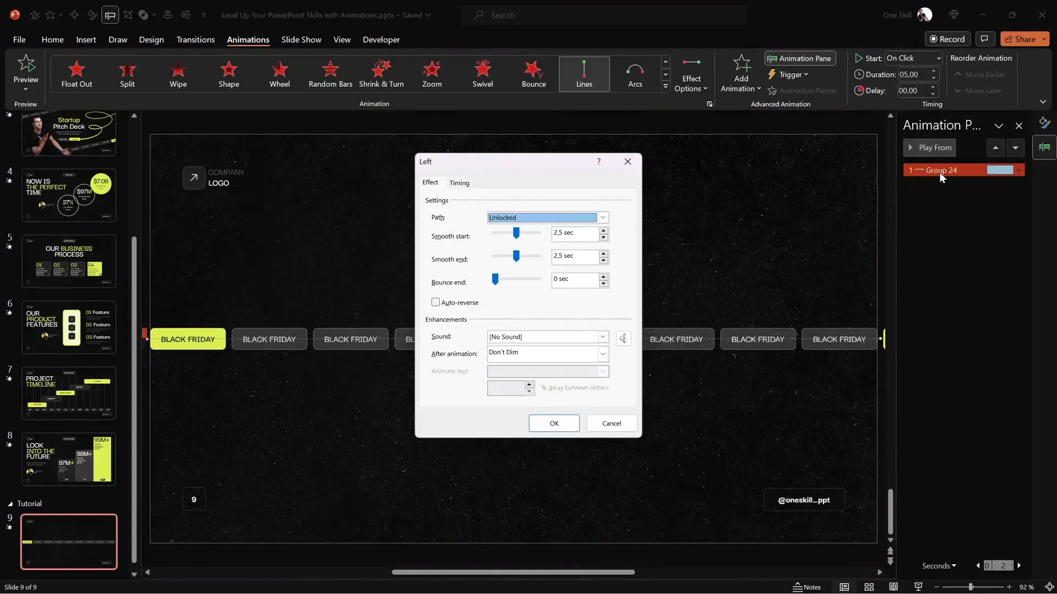Adjust the Smooth start slider
Viewport: 1057px width, 594px height.
pos(516,233)
